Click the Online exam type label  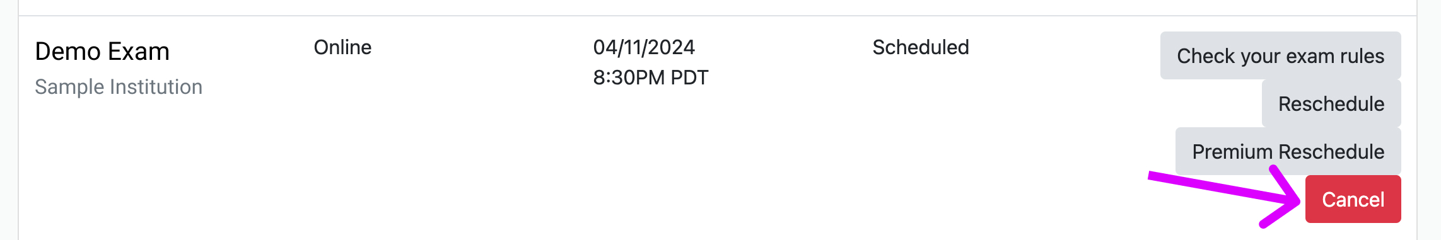tap(342, 47)
